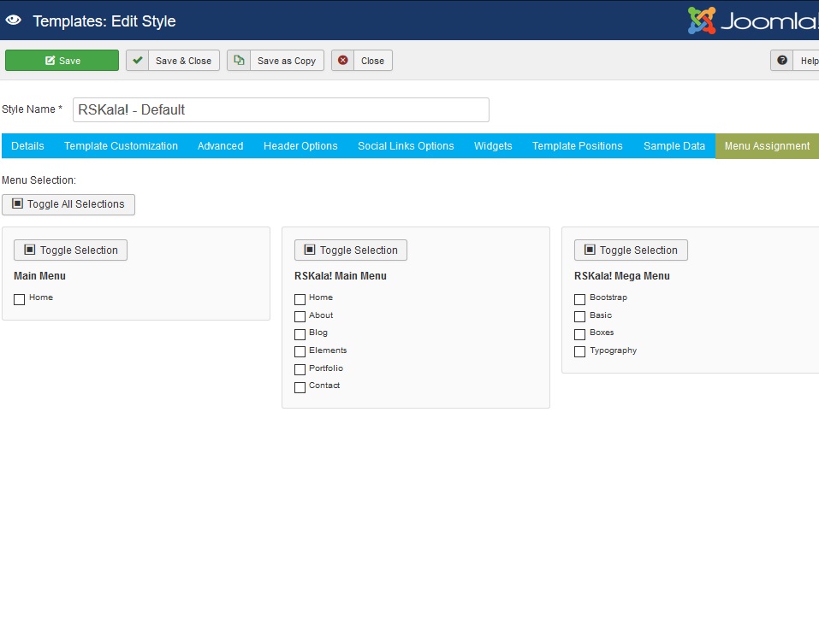Viewport: 819px width, 630px height.
Task: Check the Boxes menu item
Action: point(579,334)
